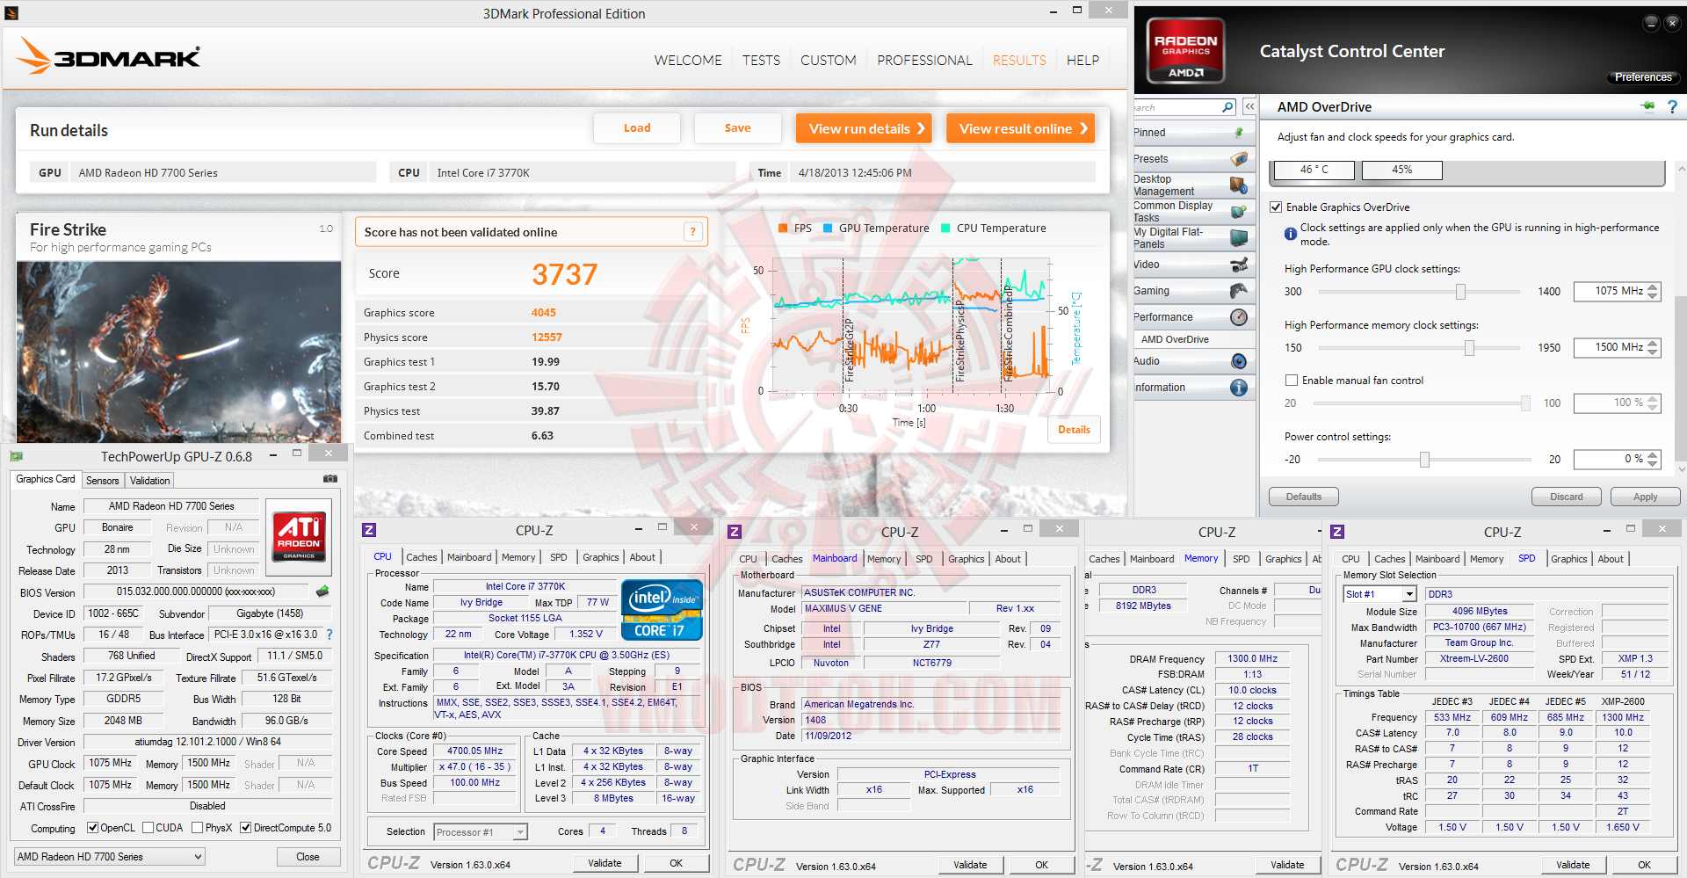Screen dimensions: 1687x878
Task: Click the My Digital Flat-Panels monitor icon
Action: [x=1239, y=238]
